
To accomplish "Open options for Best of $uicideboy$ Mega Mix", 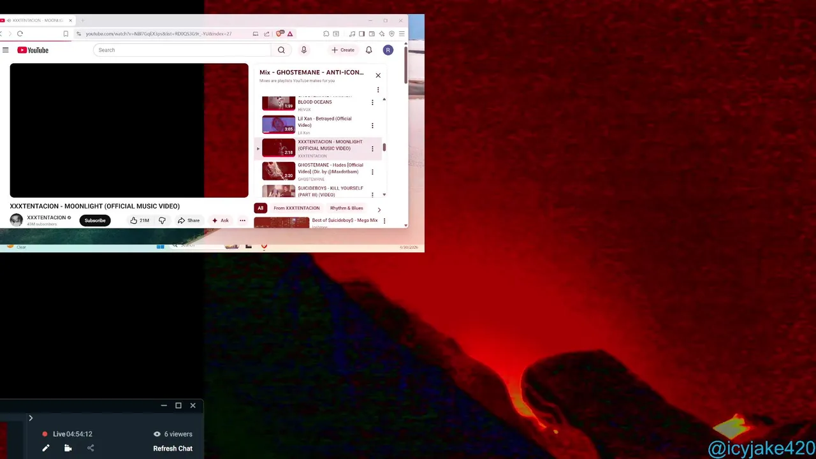I will click(x=384, y=221).
